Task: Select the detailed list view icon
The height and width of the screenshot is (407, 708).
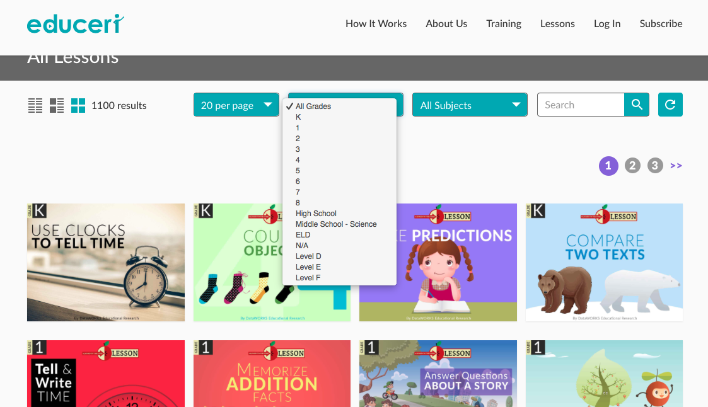Action: pyautogui.click(x=57, y=105)
